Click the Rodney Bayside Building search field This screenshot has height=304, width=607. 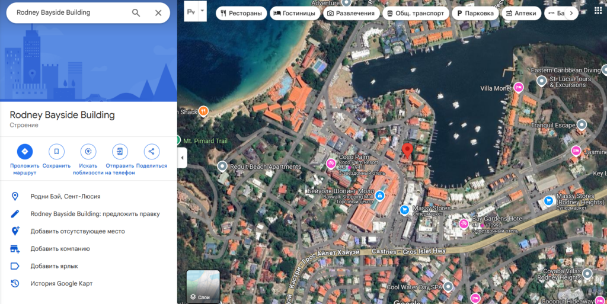(68, 12)
